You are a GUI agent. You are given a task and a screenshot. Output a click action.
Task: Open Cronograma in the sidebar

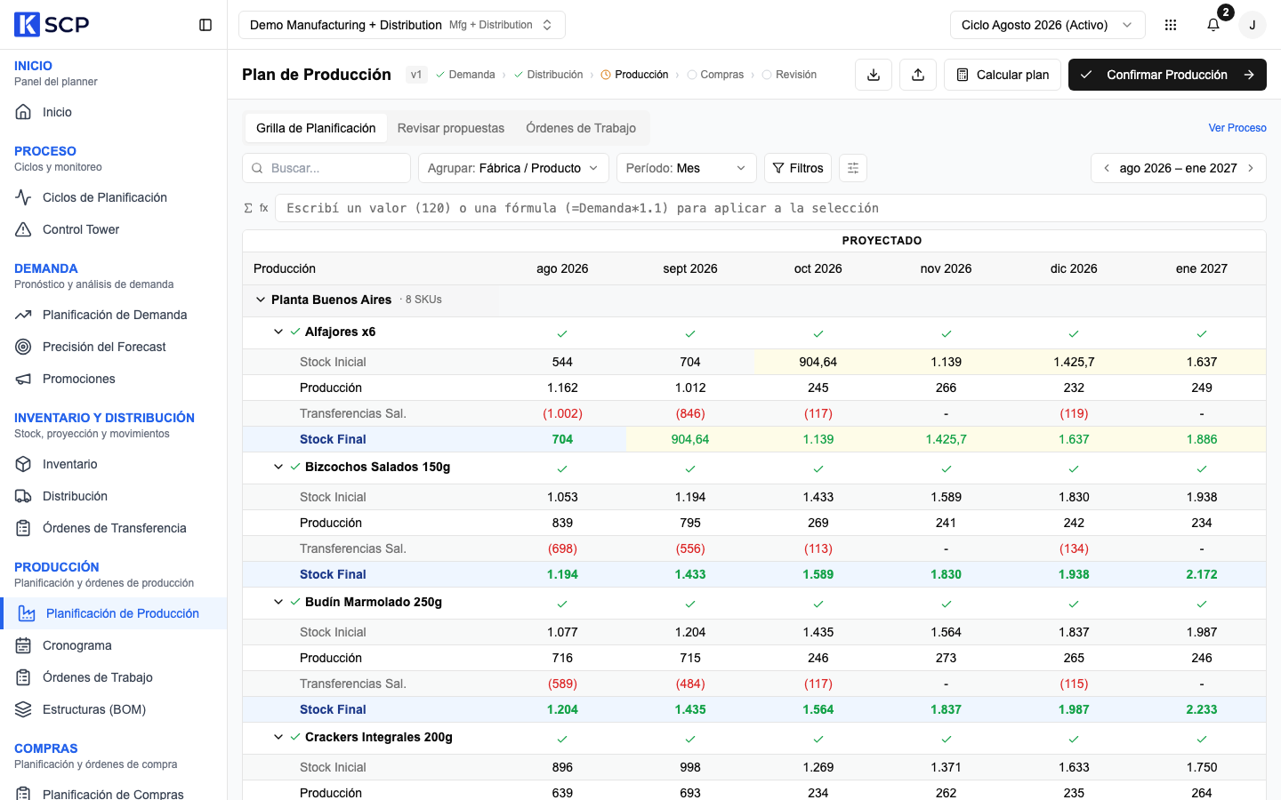pos(114,645)
